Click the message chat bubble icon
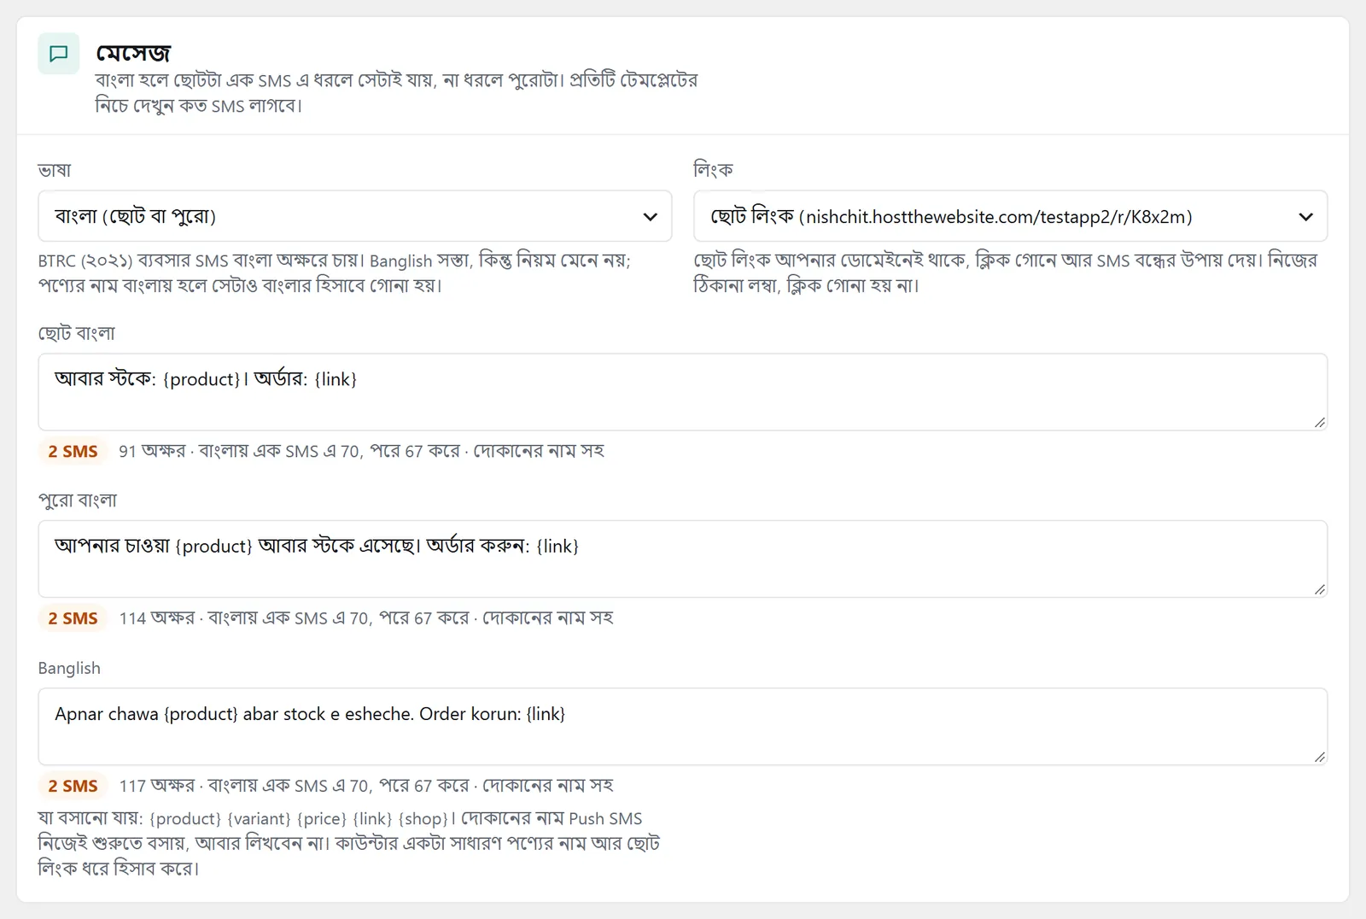The height and width of the screenshot is (919, 1366). [59, 54]
